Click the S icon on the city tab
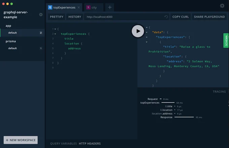The height and width of the screenshot is (148, 229). point(88,7)
